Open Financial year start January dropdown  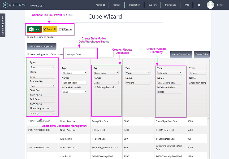point(42,113)
